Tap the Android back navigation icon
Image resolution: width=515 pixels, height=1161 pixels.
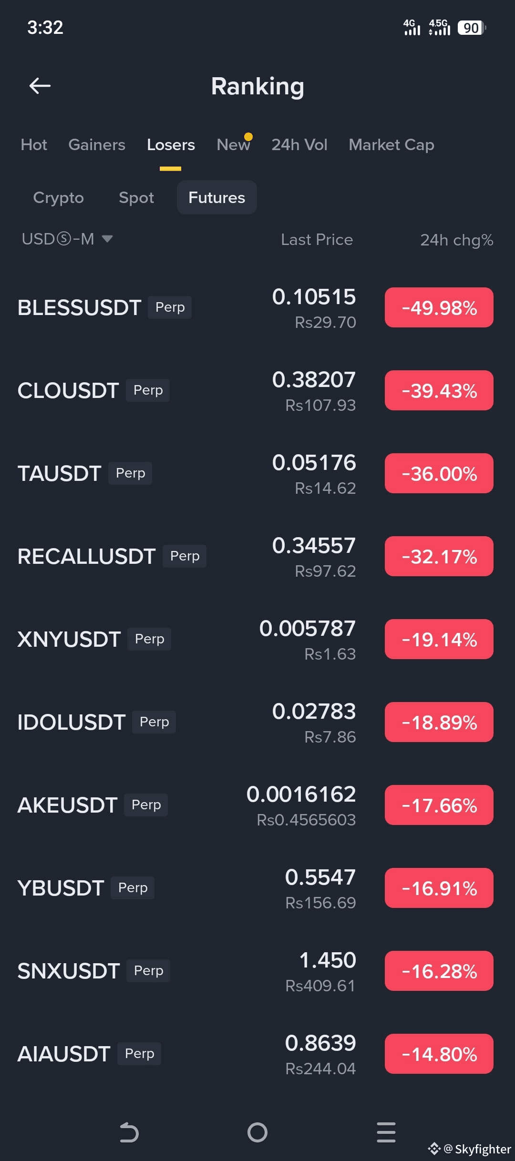click(x=129, y=1132)
